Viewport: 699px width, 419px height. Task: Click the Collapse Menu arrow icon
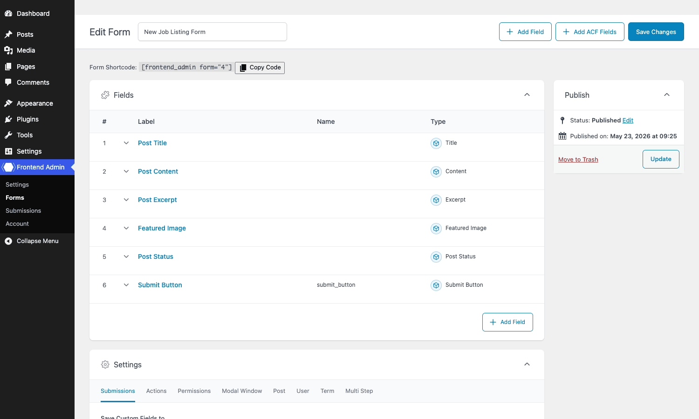[x=8, y=241]
